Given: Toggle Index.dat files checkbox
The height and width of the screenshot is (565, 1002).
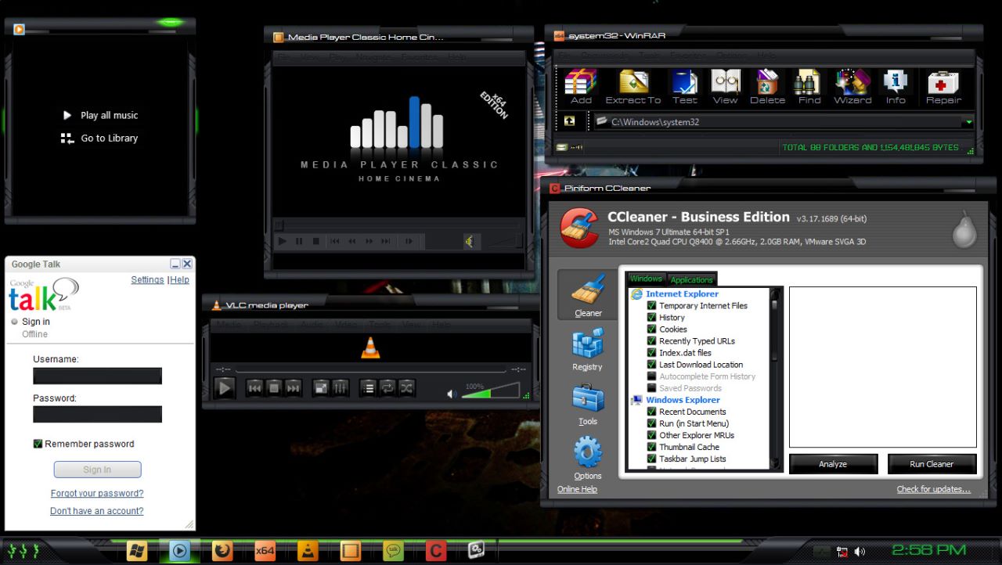Looking at the screenshot, I should tap(651, 353).
